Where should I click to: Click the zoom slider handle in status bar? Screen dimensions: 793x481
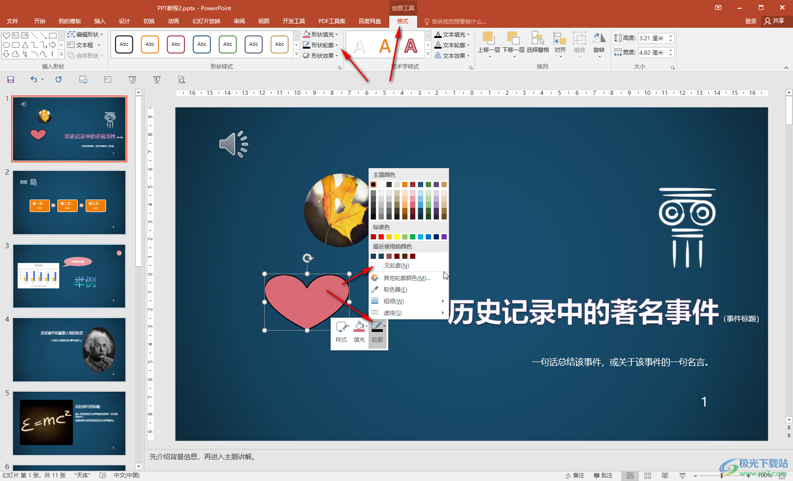tap(722, 475)
